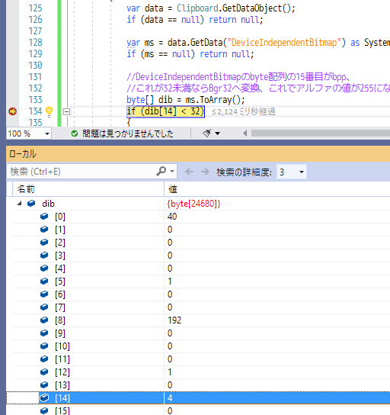Select the [4] array element row
This screenshot has height=415, width=390.
pos(201,269)
